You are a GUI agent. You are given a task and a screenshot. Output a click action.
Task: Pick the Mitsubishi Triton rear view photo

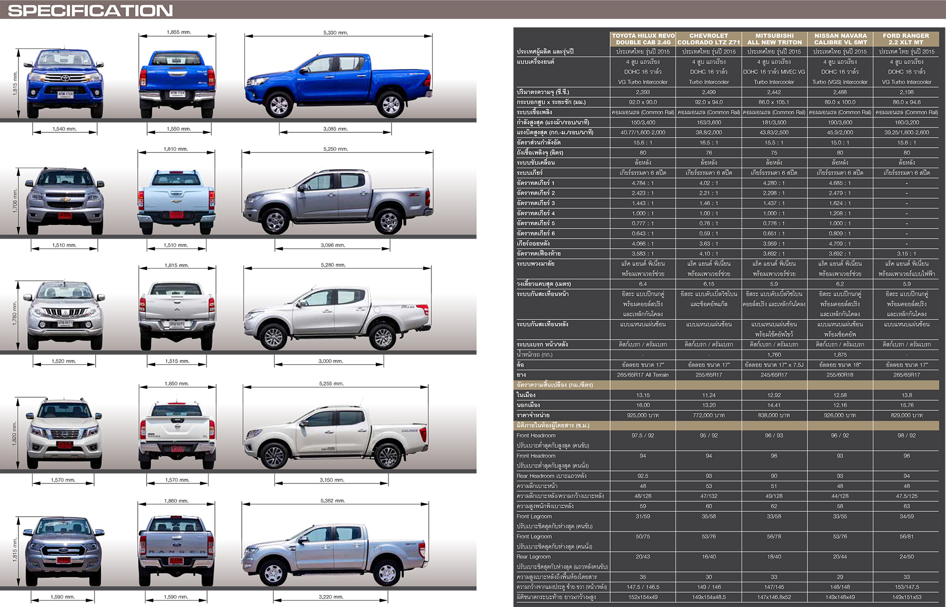pos(177,315)
